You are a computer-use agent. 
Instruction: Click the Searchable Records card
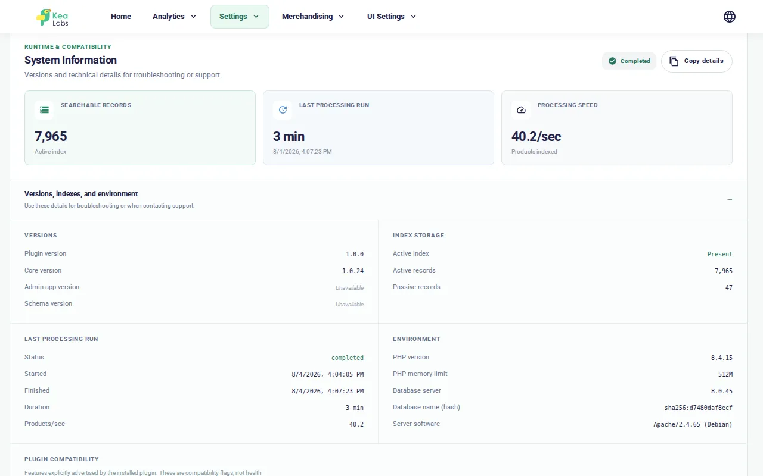click(140, 128)
